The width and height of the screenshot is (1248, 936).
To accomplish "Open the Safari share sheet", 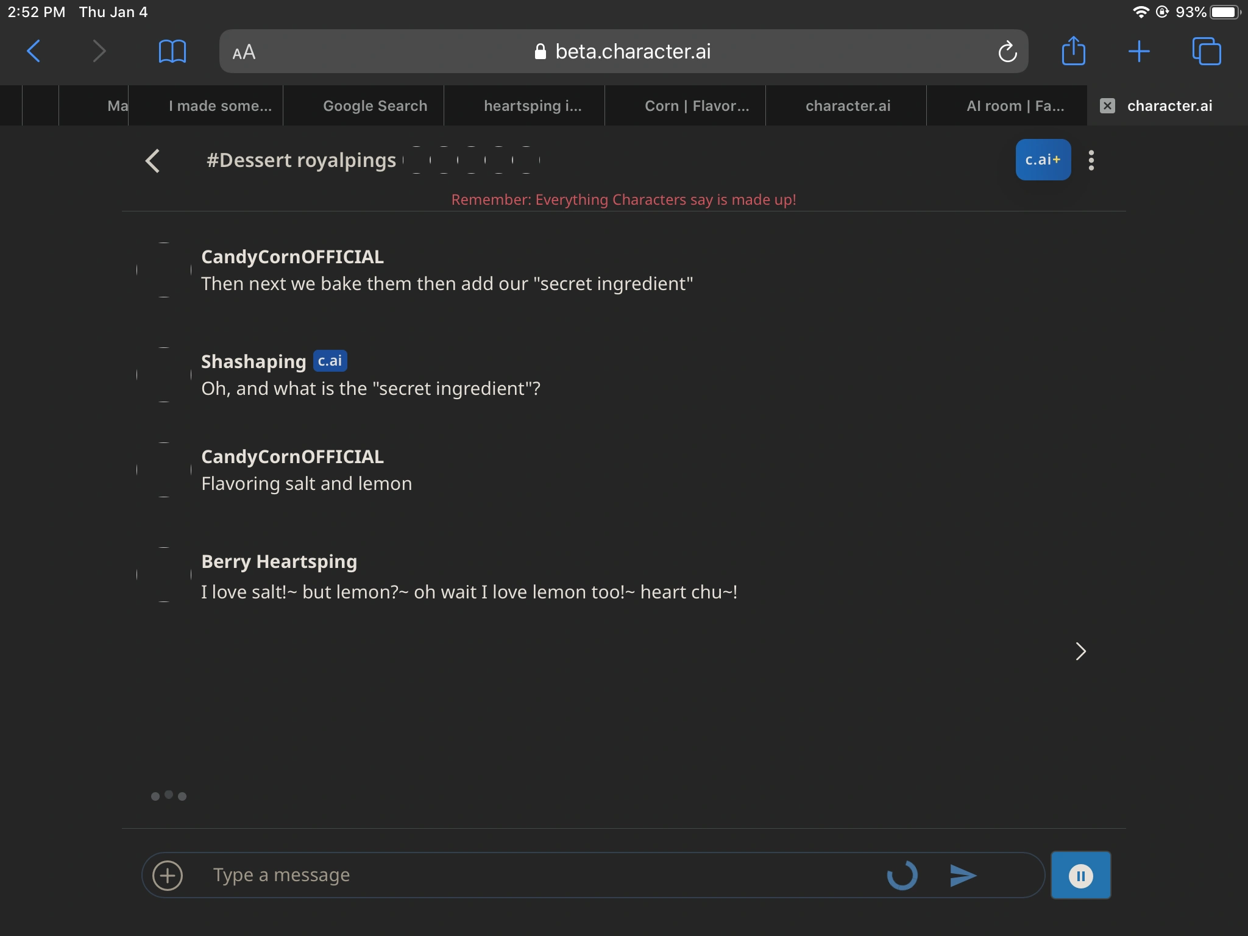I will [1073, 51].
